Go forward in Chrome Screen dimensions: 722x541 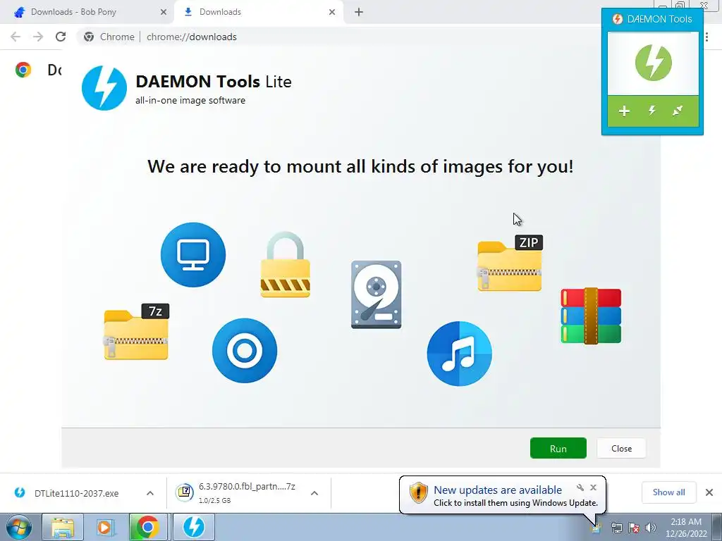38,37
